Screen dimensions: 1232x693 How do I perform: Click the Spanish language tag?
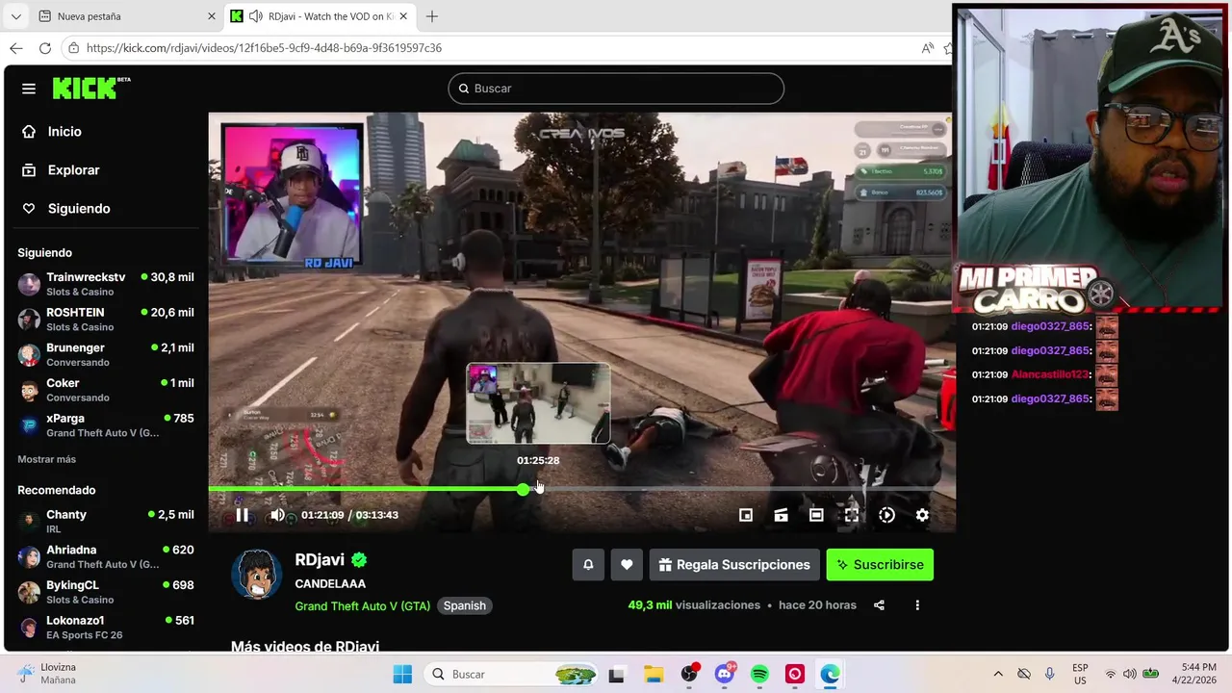(465, 605)
